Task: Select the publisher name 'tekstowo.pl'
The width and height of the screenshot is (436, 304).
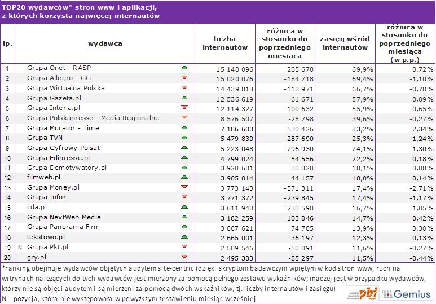Action: 46,237
